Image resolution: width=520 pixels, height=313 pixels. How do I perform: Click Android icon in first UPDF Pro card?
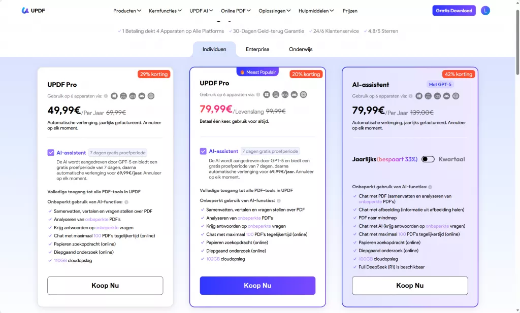142,96
